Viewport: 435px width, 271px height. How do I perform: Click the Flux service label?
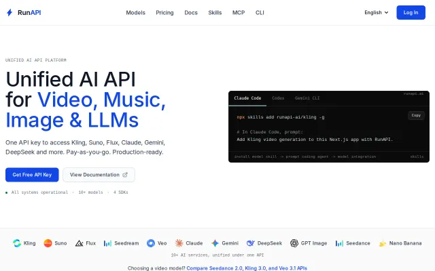click(90, 243)
